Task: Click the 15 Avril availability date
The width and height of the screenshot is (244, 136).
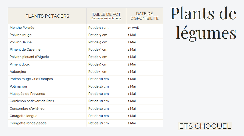Action: [x=133, y=28]
